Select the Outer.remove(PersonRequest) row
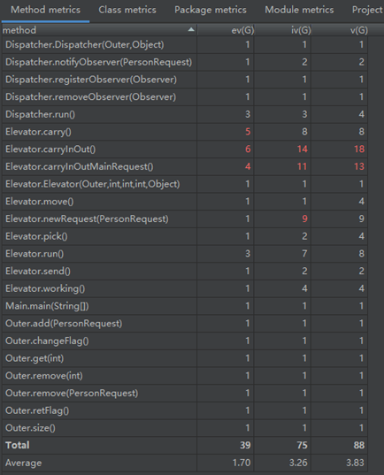This screenshot has width=384, height=475. 185,394
